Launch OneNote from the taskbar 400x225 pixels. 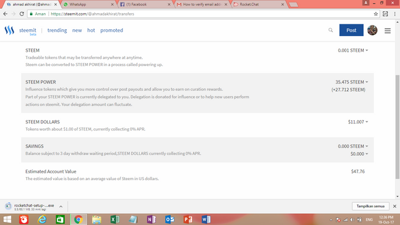point(151,219)
